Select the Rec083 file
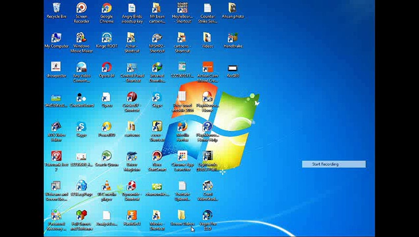Screen dimensions: 419x237 (x=233, y=70)
